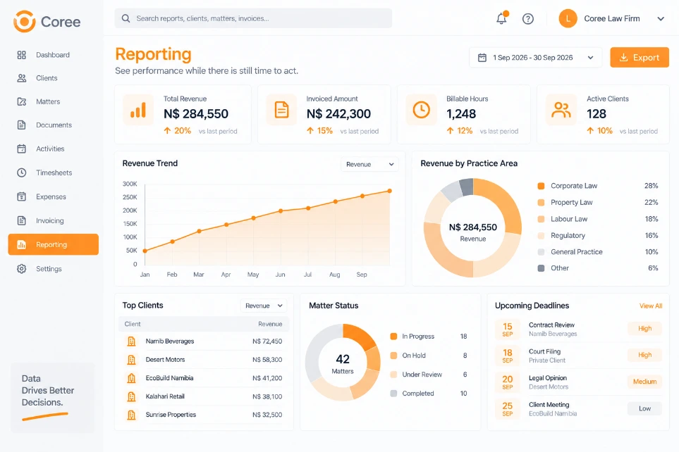Click General Practice legend label

point(576,252)
